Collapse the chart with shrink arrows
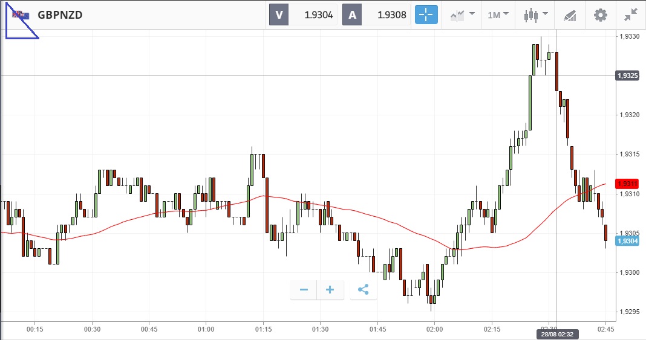 [x=630, y=15]
